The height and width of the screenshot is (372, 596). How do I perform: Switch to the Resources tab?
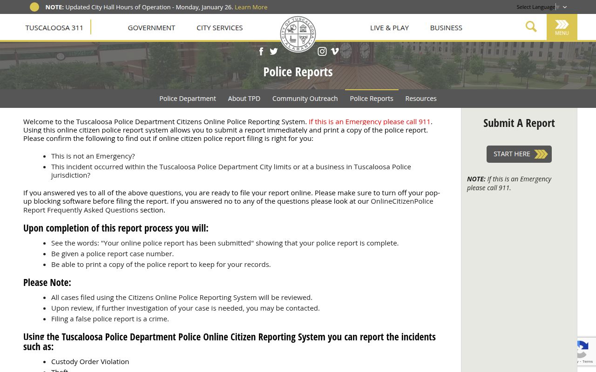click(x=421, y=99)
